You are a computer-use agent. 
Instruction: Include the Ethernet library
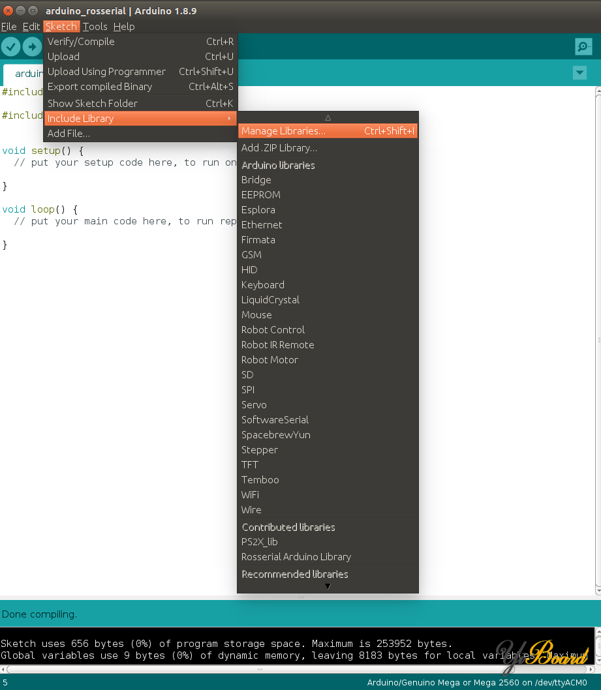[x=328, y=225]
